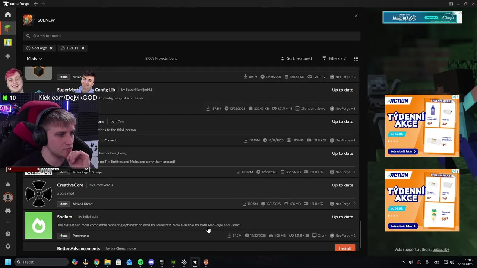The height and width of the screenshot is (268, 477).
Task: Click the Mods tag on Sodium row
Action: pyautogui.click(x=63, y=236)
